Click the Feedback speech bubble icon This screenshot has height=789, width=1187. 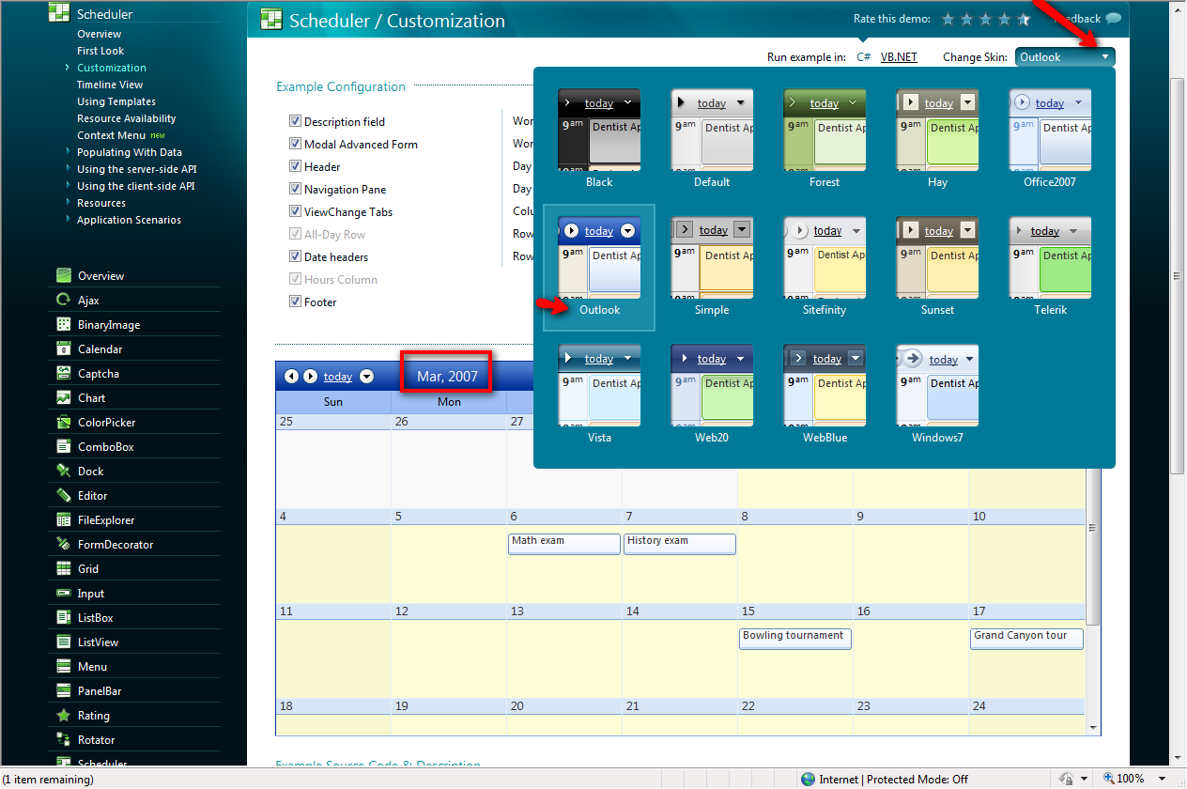1113,19
